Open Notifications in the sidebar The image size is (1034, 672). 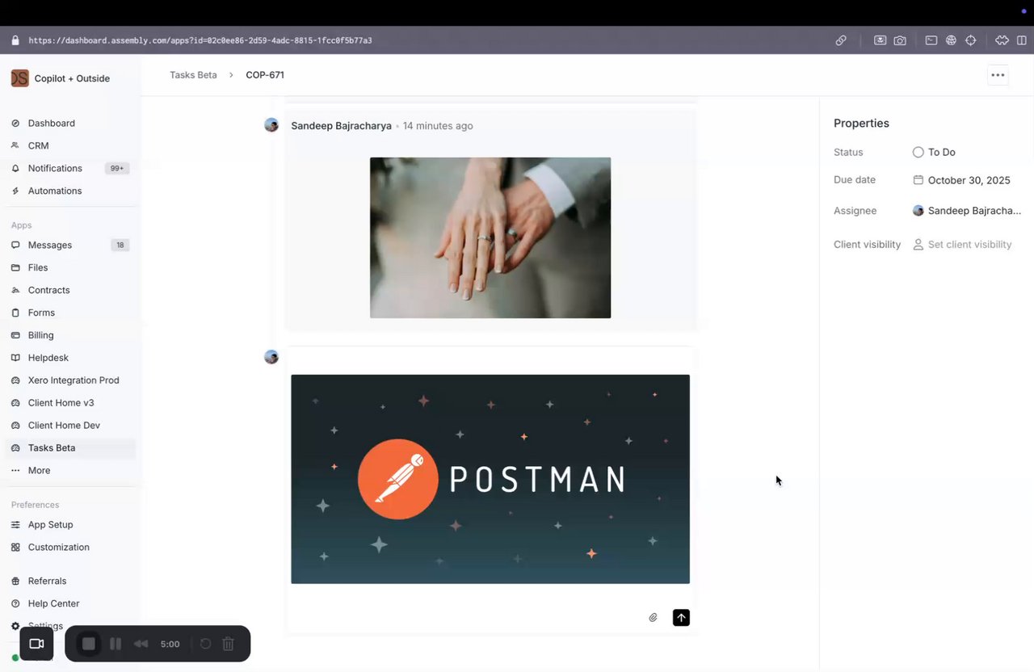(x=55, y=169)
